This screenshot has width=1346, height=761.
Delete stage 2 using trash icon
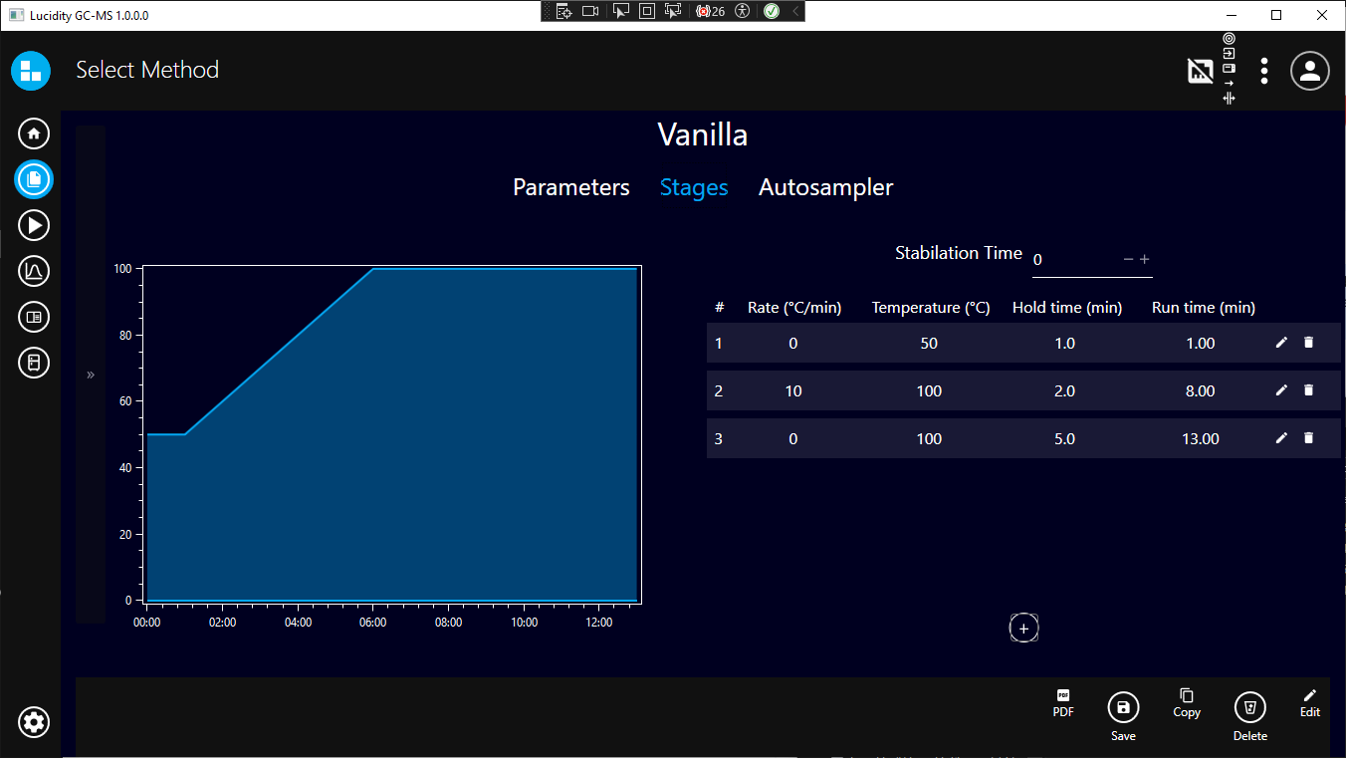coord(1308,390)
